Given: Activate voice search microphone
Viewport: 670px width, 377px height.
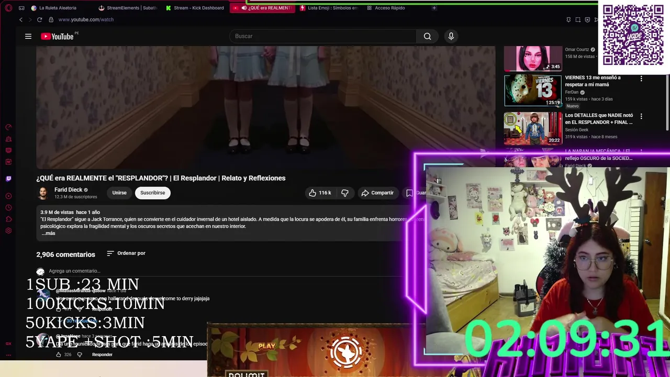Looking at the screenshot, I should pyautogui.click(x=451, y=36).
